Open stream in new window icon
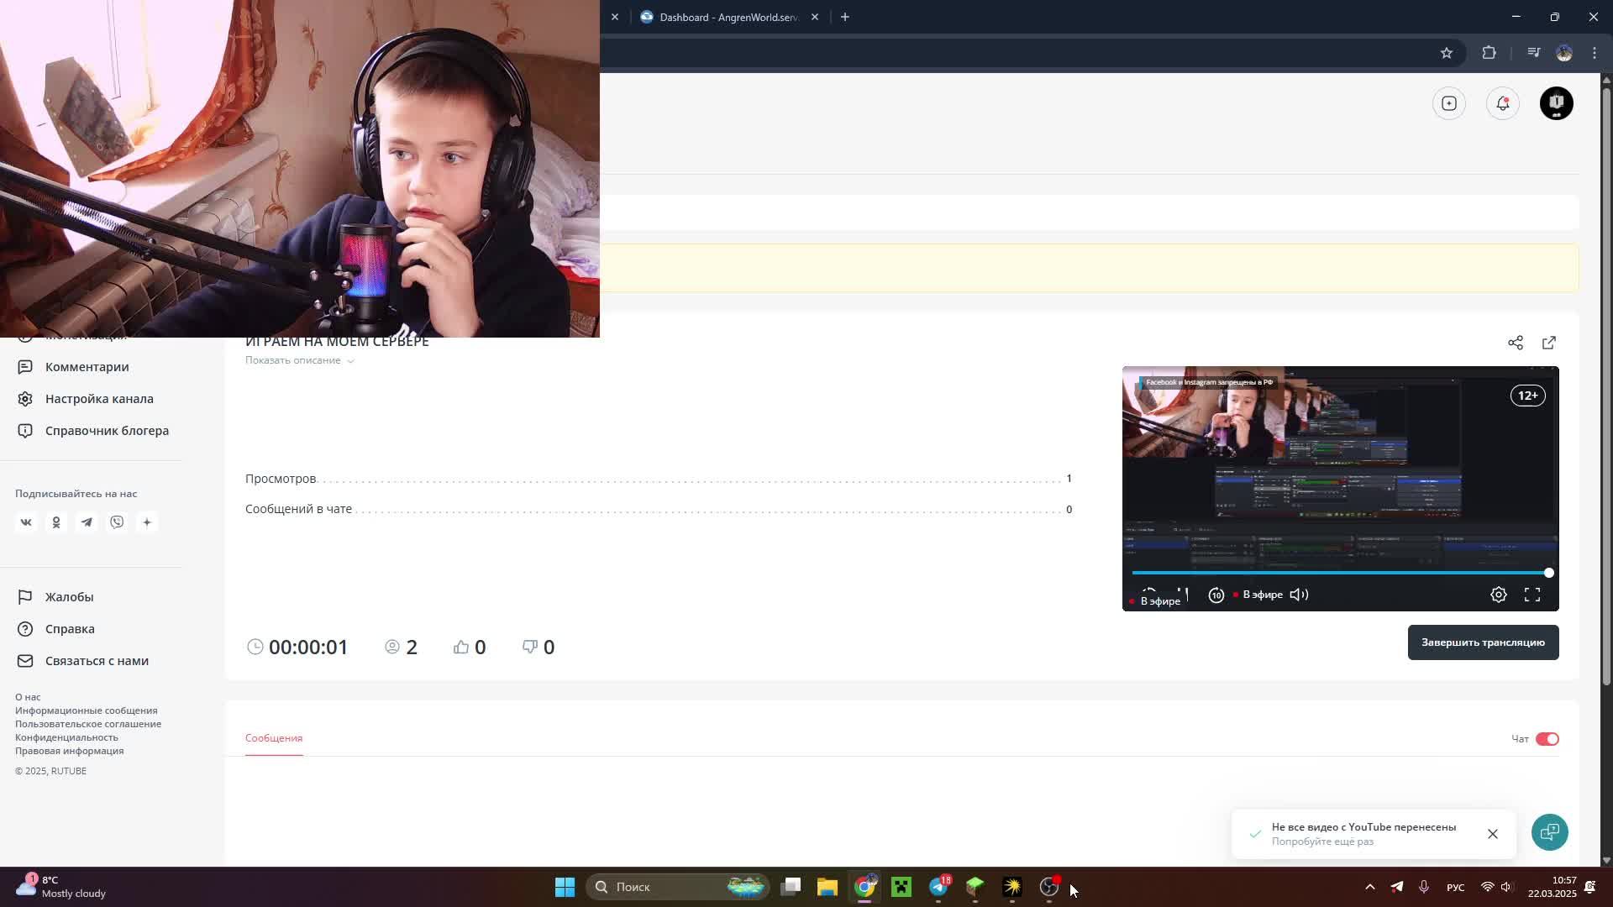Image resolution: width=1613 pixels, height=907 pixels. tap(1549, 343)
